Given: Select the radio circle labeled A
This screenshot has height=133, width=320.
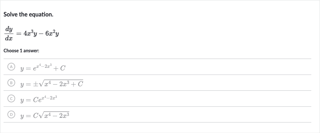Looking at the screenshot, I should click(11, 67).
